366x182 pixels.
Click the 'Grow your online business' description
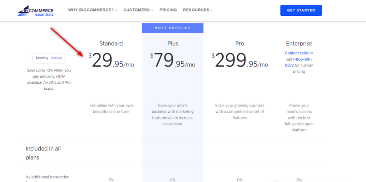[x=173, y=114]
